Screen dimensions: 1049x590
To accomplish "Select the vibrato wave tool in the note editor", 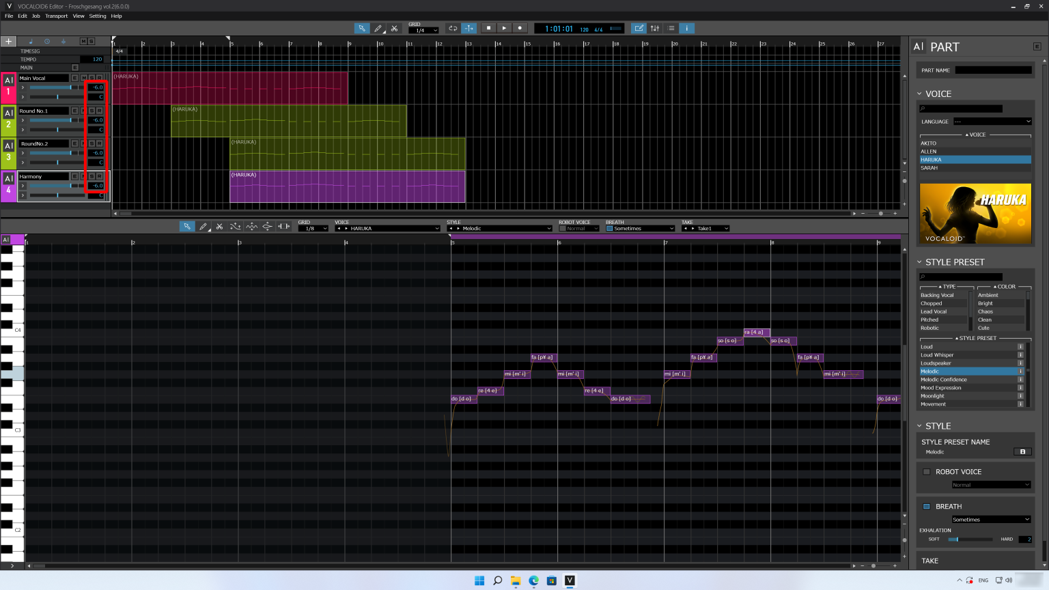I will [x=251, y=227].
